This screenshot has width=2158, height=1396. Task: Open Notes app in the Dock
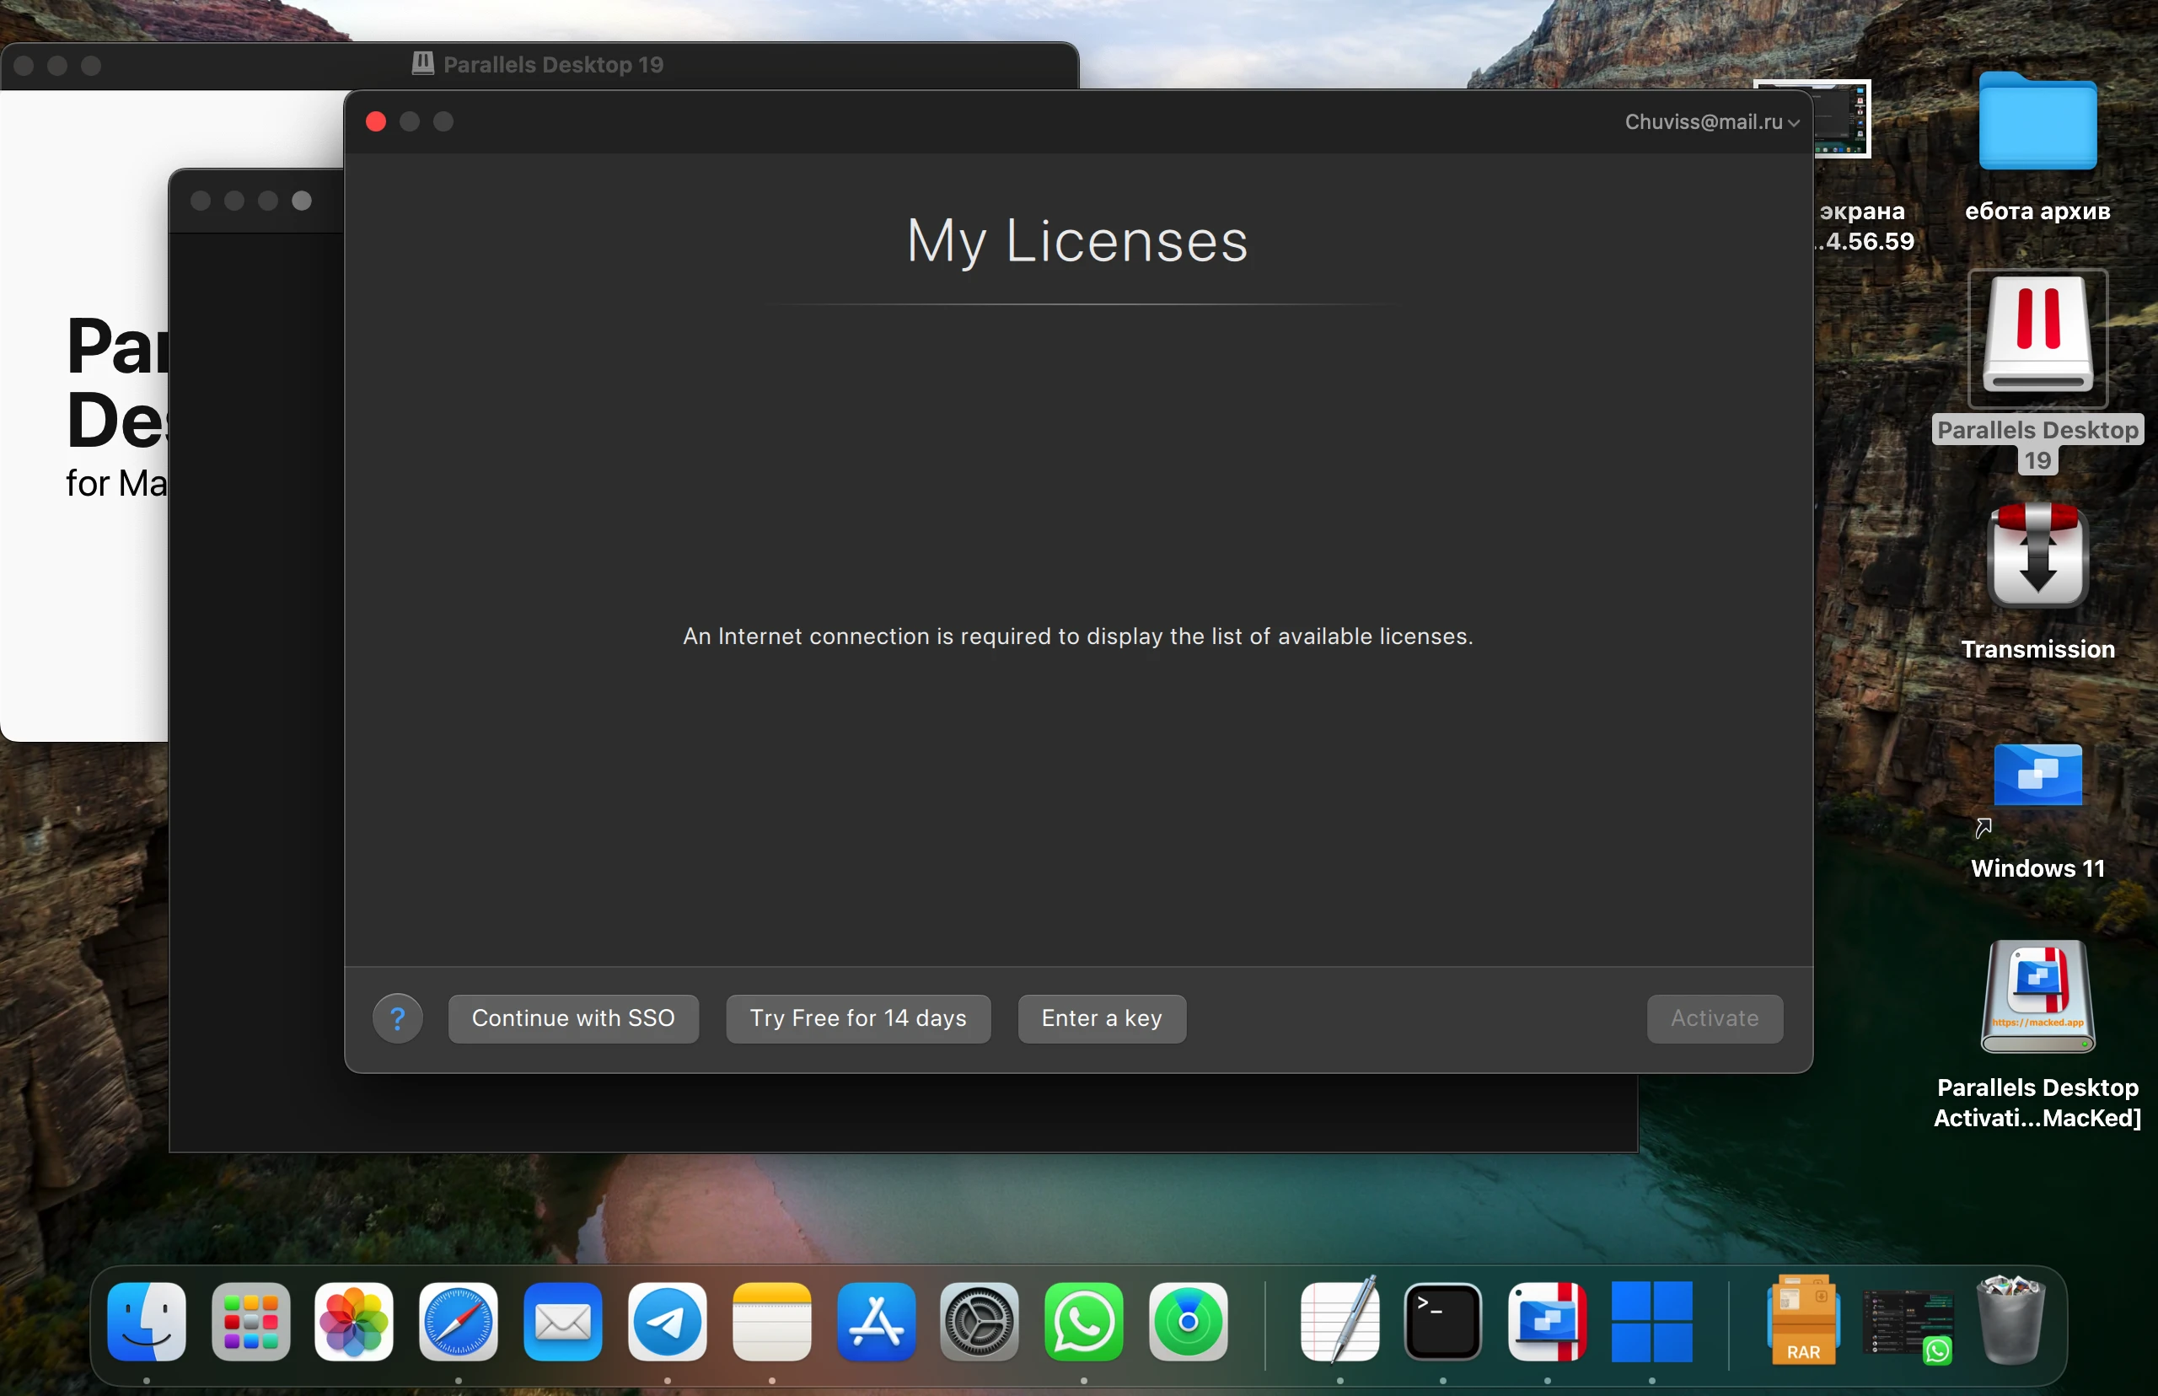point(771,1321)
